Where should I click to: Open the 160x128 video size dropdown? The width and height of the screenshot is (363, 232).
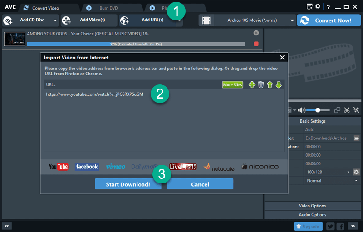pyautogui.click(x=328, y=172)
